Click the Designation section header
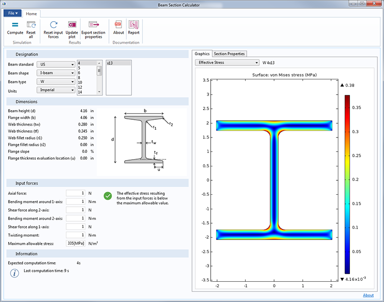 click(97, 54)
